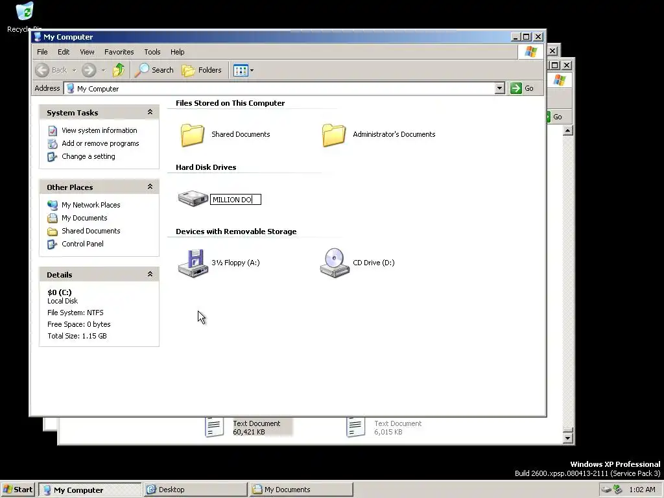Open the File menu
Image resolution: width=664 pixels, height=498 pixels.
42,52
